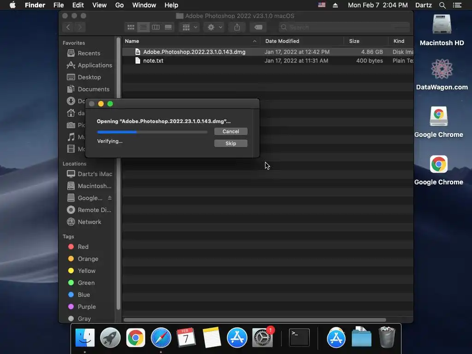Click the horizontal scrollbar in Finder
472x354 pixels.
pos(254,320)
